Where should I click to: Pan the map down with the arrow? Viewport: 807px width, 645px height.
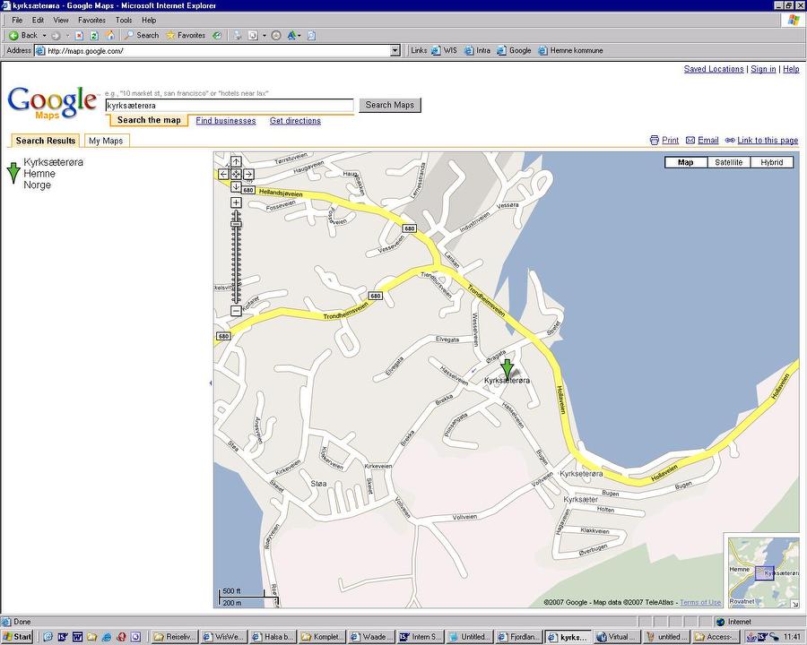coord(236,186)
